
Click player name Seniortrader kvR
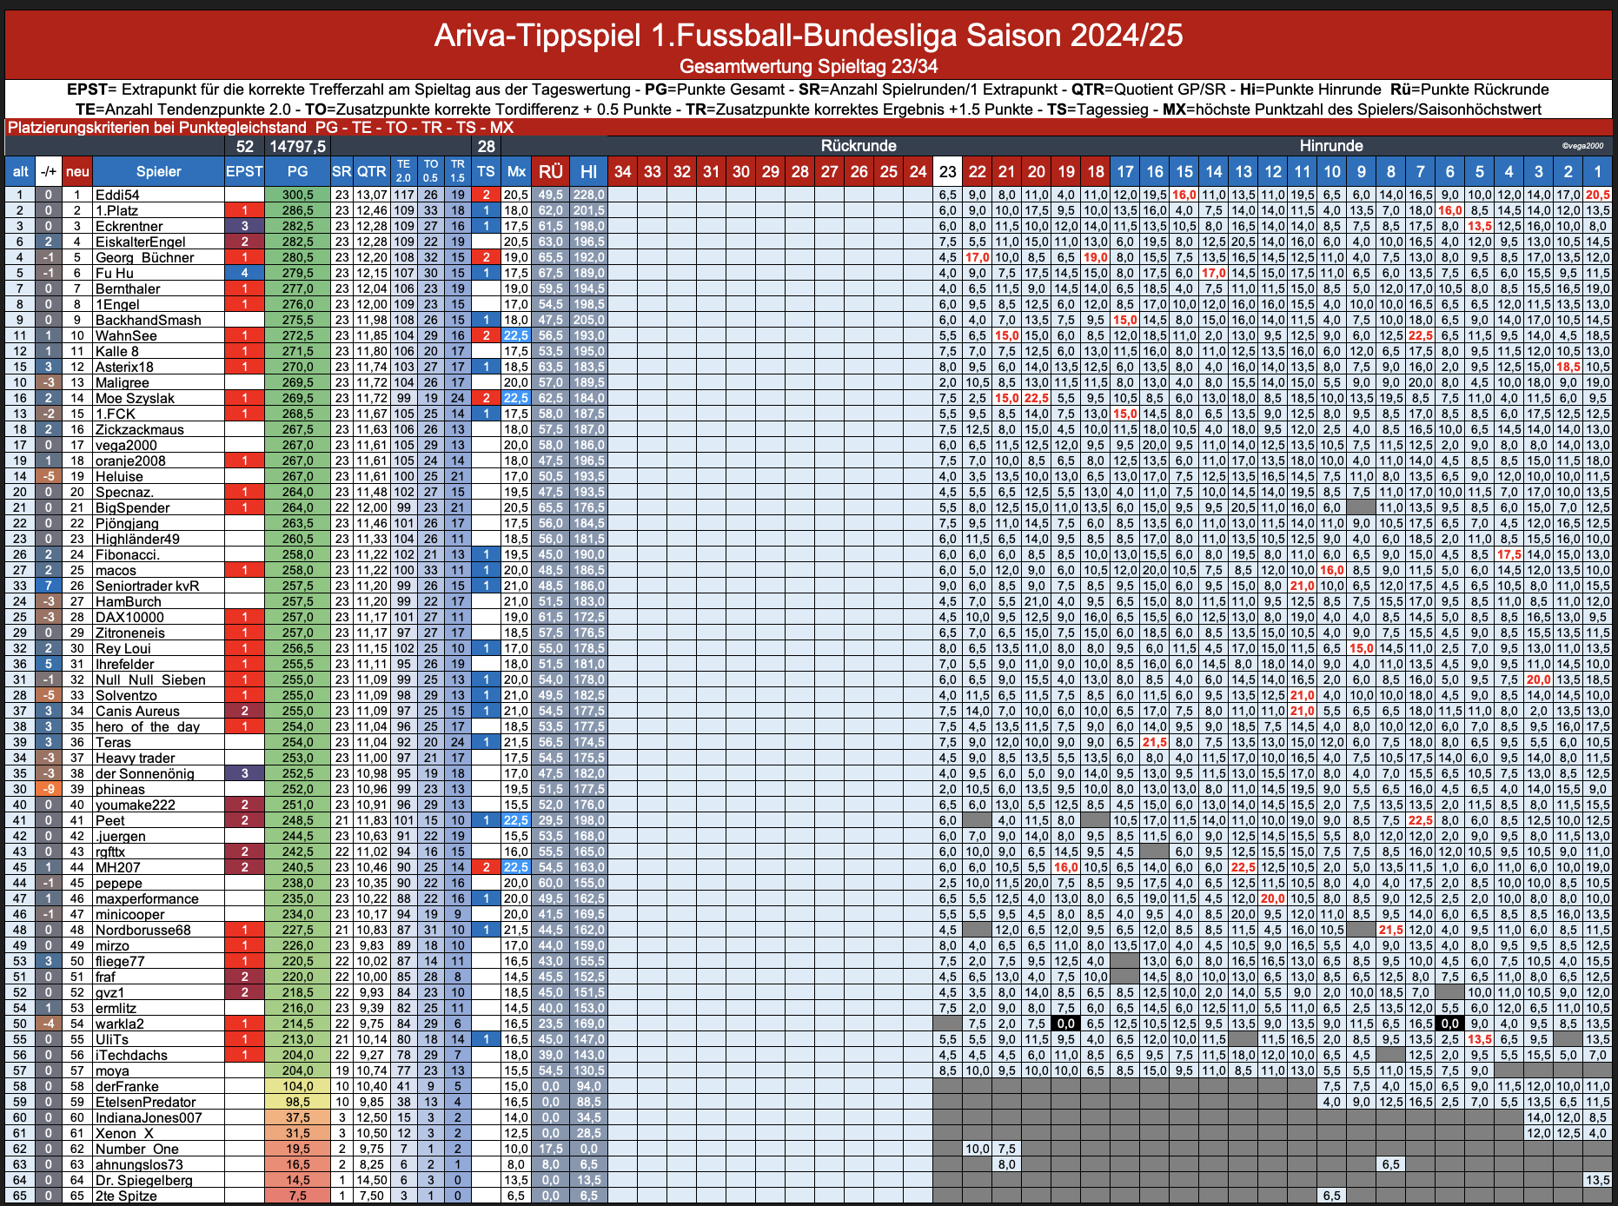coord(147,586)
